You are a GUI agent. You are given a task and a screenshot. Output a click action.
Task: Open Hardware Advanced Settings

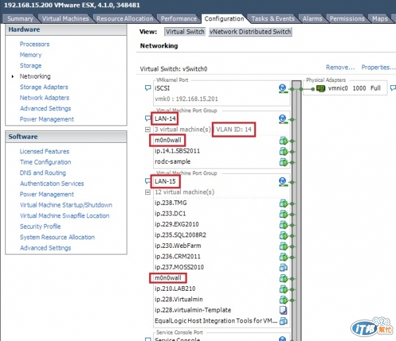coord(46,108)
